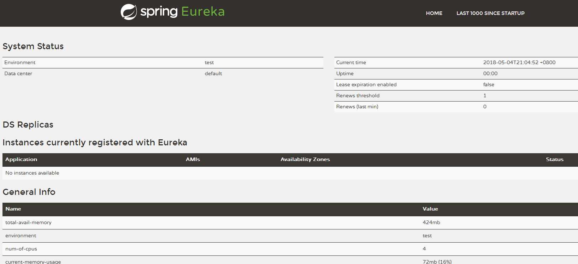Screen dimensions: 578x264
Task: Click the AMIs column header
Action: coord(193,159)
